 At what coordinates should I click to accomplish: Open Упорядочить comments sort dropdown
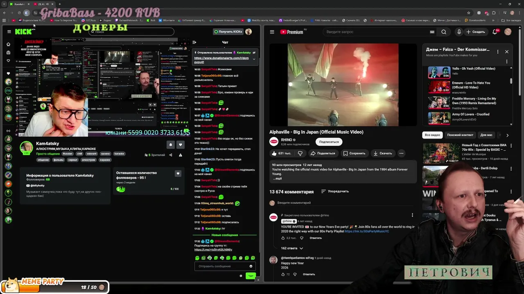point(335,191)
